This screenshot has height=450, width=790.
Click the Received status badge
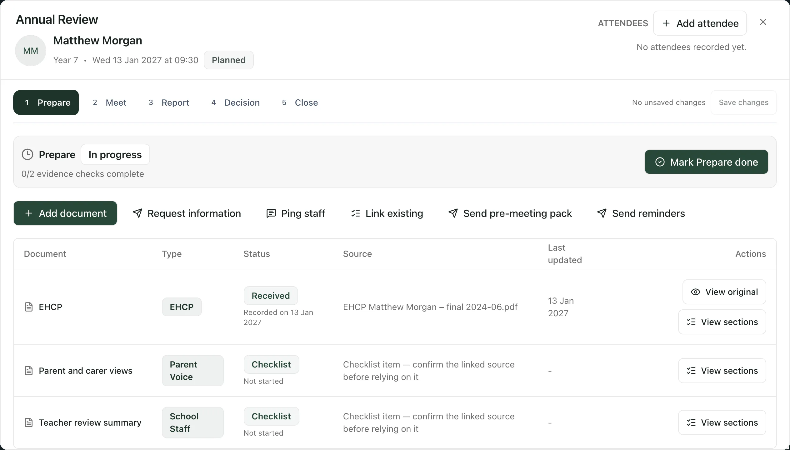pyautogui.click(x=271, y=296)
